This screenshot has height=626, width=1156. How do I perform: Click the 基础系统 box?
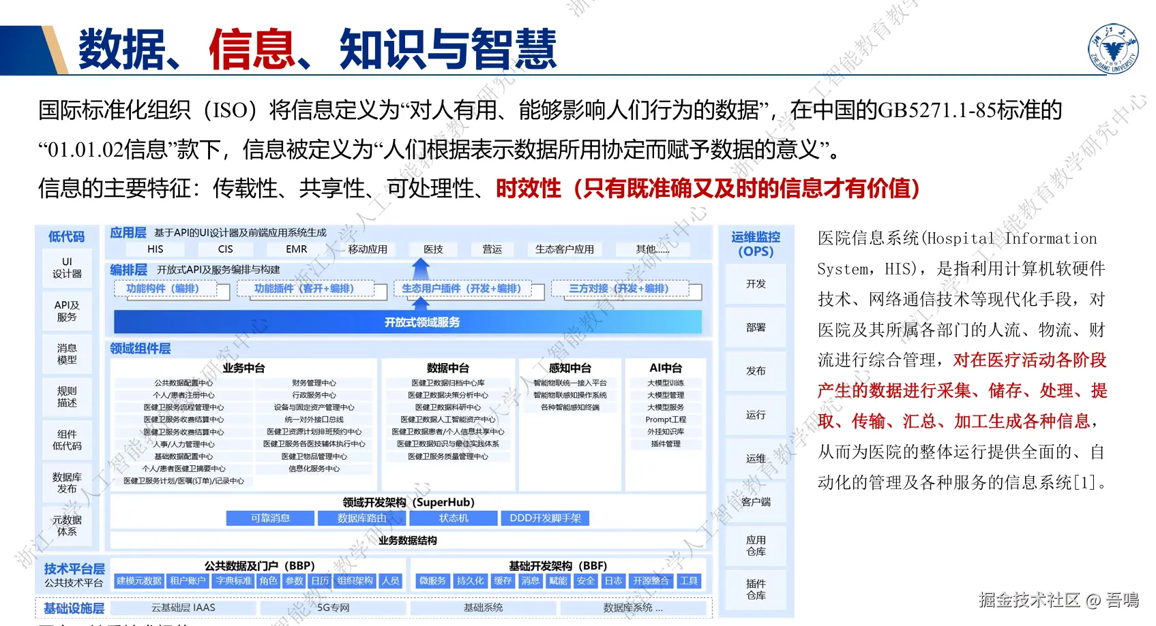(x=483, y=608)
